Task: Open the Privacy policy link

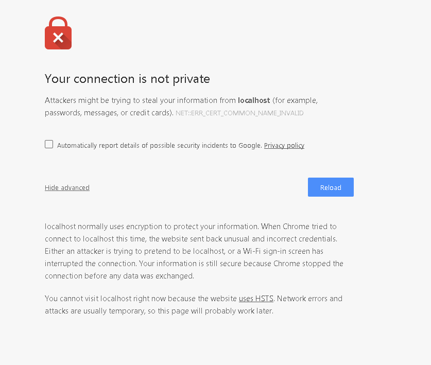Action: click(x=284, y=146)
